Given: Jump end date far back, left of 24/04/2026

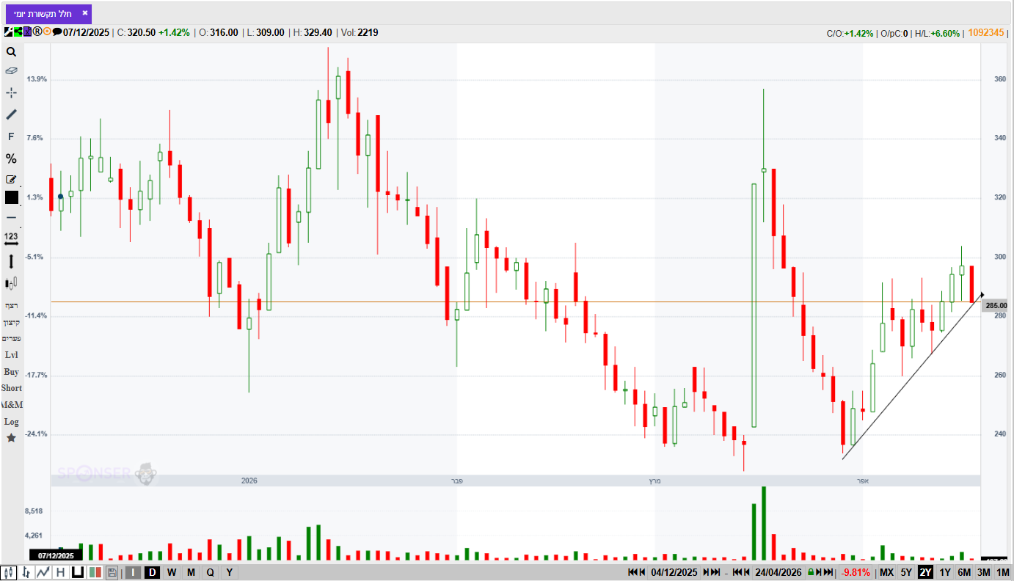Looking at the screenshot, I should pos(738,572).
